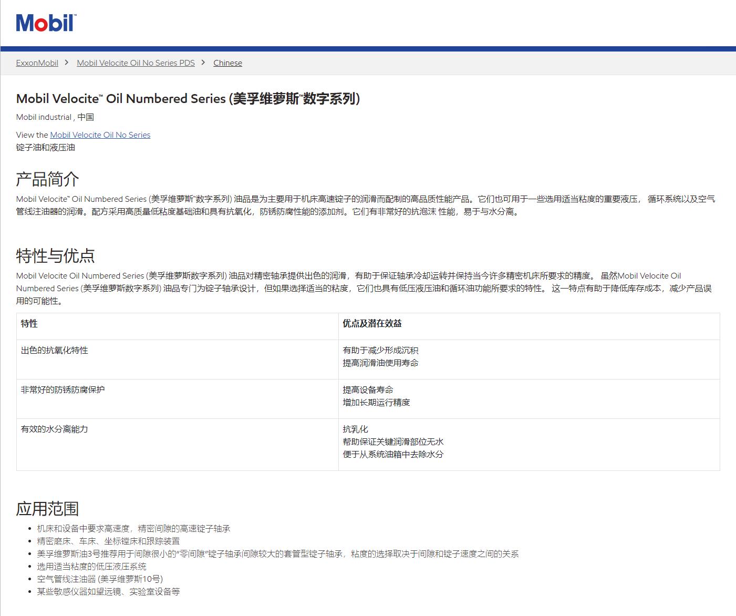The height and width of the screenshot is (616, 736).
Task: Click the text 'Mobil industrial , 中国'
Action: point(55,117)
